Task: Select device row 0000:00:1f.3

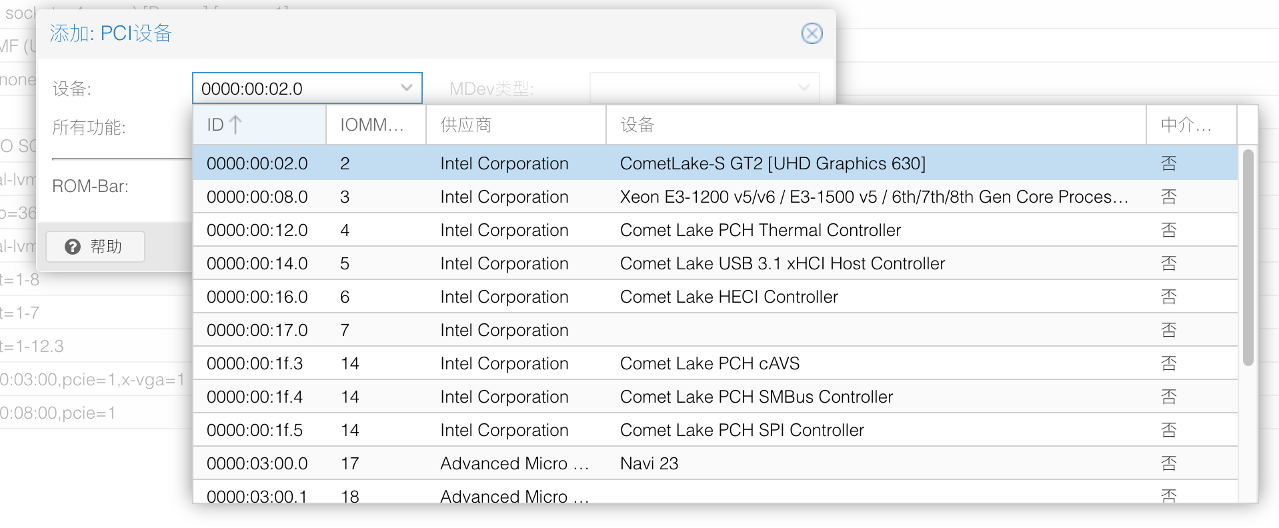Action: (x=716, y=363)
